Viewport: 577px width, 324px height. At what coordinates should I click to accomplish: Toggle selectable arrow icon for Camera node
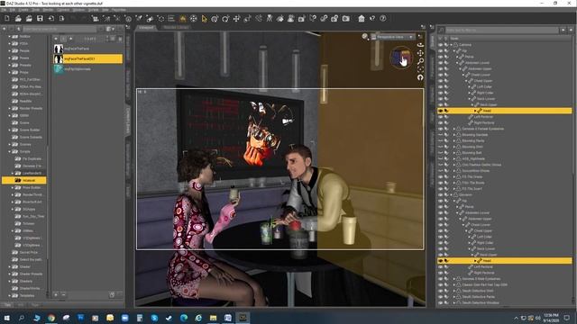446,45
